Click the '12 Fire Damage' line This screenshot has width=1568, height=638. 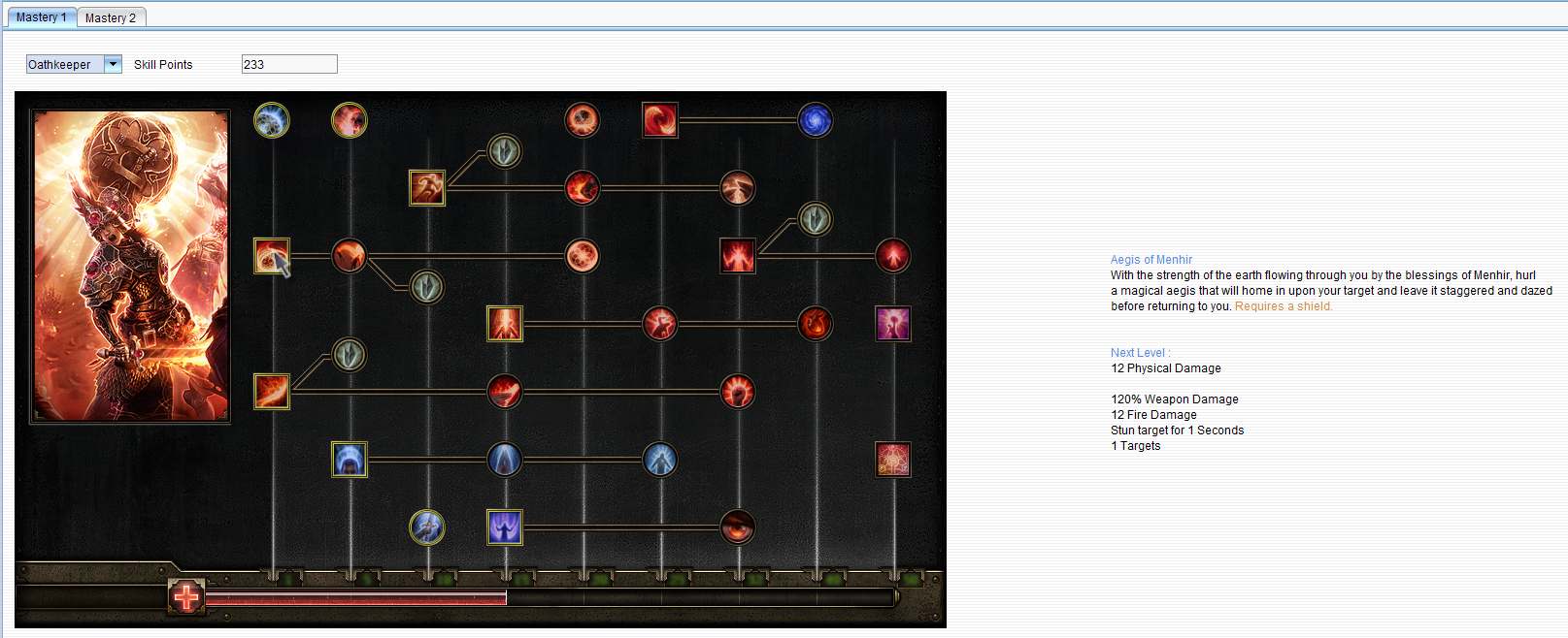[1153, 415]
